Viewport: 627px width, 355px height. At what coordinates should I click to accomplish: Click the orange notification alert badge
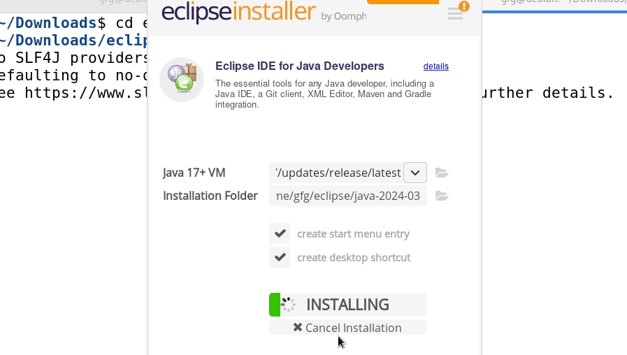[464, 6]
